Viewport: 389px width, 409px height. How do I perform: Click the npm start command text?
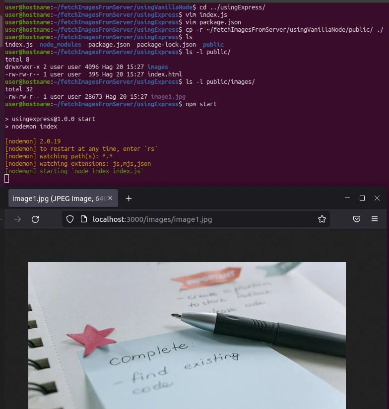201,104
